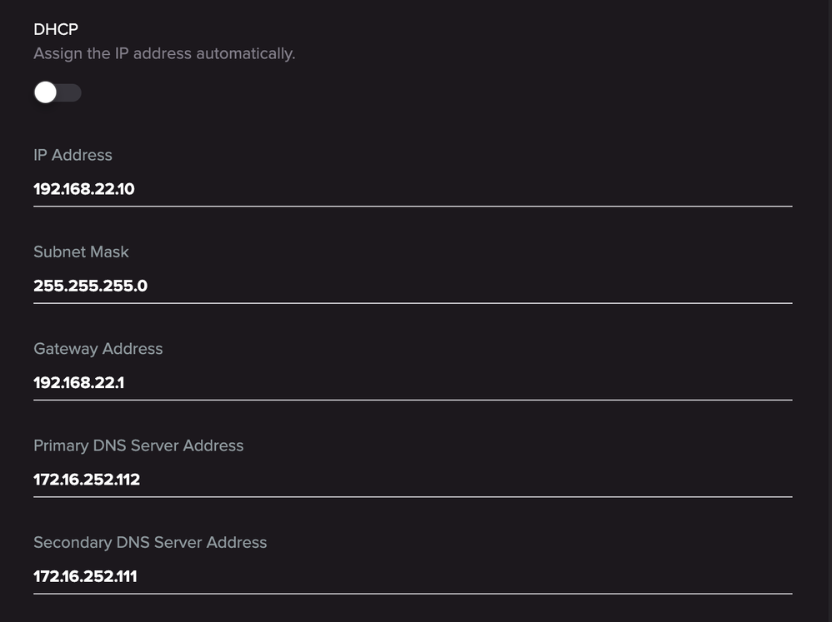The width and height of the screenshot is (832, 622).
Task: Place cursor in the 172.16.252.112 value
Action: pyautogui.click(x=87, y=480)
